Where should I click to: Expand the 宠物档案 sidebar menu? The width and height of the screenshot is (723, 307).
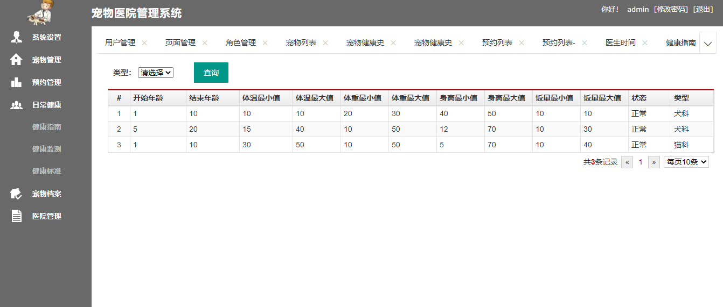coord(46,194)
